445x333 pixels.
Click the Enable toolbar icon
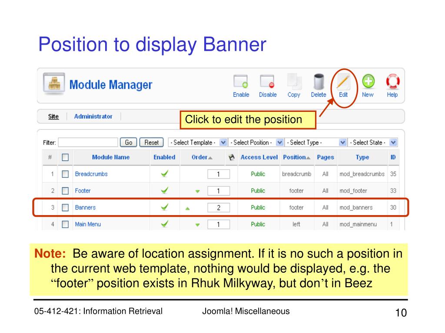pos(241,82)
